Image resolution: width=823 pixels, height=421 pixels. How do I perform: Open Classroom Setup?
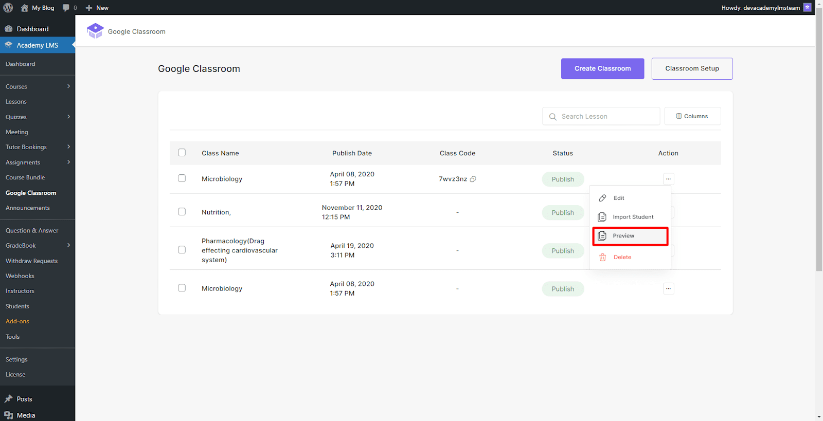pyautogui.click(x=692, y=68)
